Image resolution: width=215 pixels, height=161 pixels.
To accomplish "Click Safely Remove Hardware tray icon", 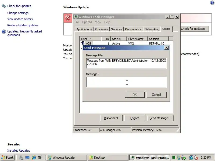I will (x=184, y=158).
